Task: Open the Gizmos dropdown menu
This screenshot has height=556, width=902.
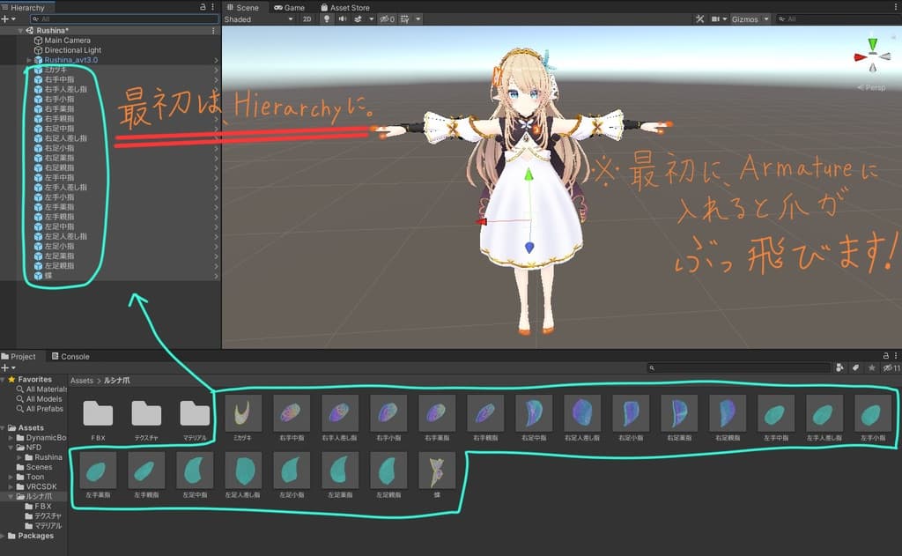Action: pyautogui.click(x=750, y=19)
